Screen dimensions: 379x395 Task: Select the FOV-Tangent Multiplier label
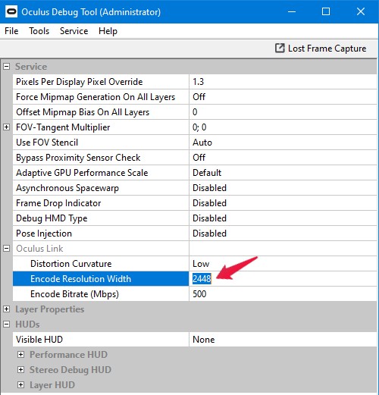tap(63, 127)
